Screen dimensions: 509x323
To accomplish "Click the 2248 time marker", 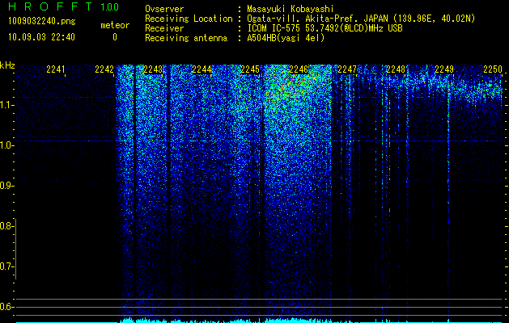I will [x=396, y=69].
